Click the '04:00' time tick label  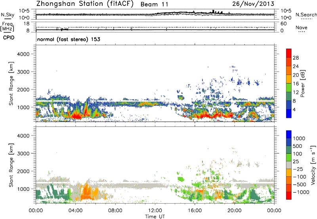click(x=76, y=211)
